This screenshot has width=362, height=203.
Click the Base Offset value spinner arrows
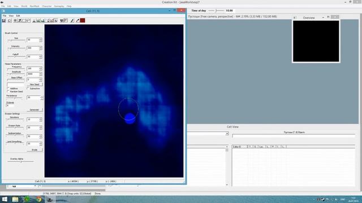point(41,80)
